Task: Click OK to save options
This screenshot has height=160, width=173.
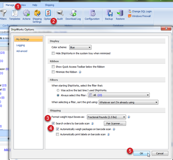Action: pos(142,153)
